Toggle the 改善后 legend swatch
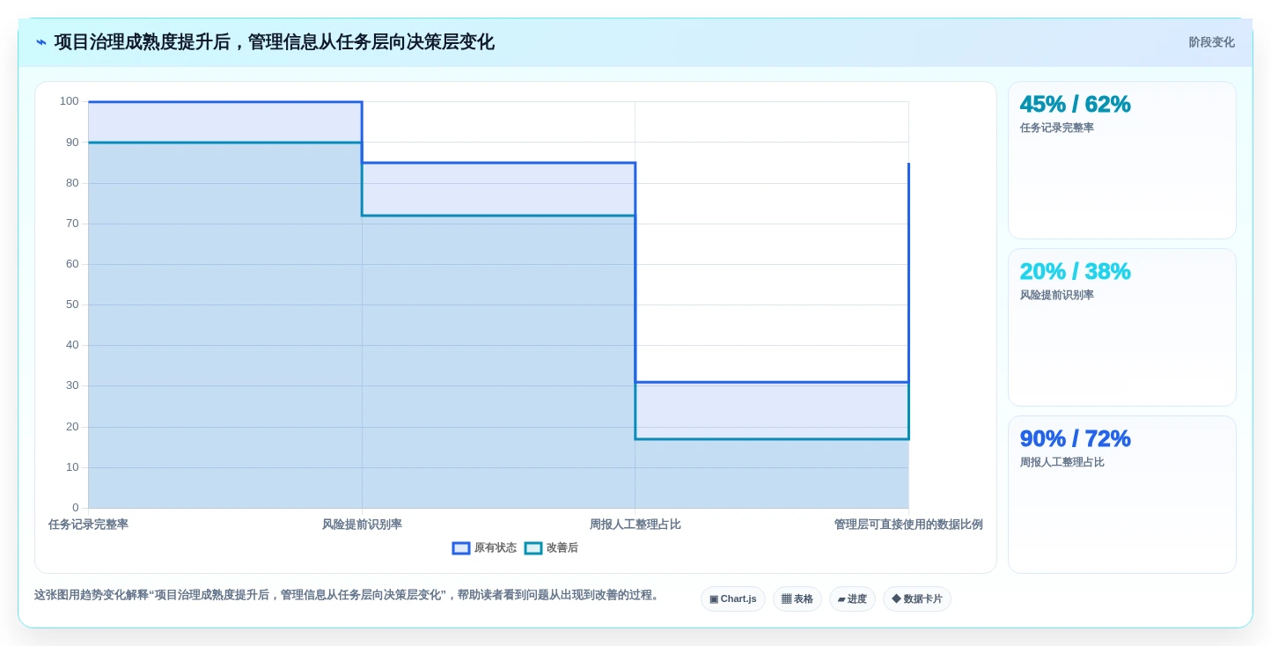Image resolution: width=1271 pixels, height=646 pixels. [533, 548]
